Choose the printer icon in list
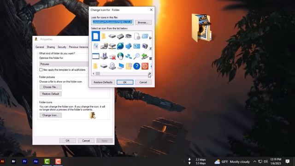Screen dimensions: 295x166 (x=129, y=36)
